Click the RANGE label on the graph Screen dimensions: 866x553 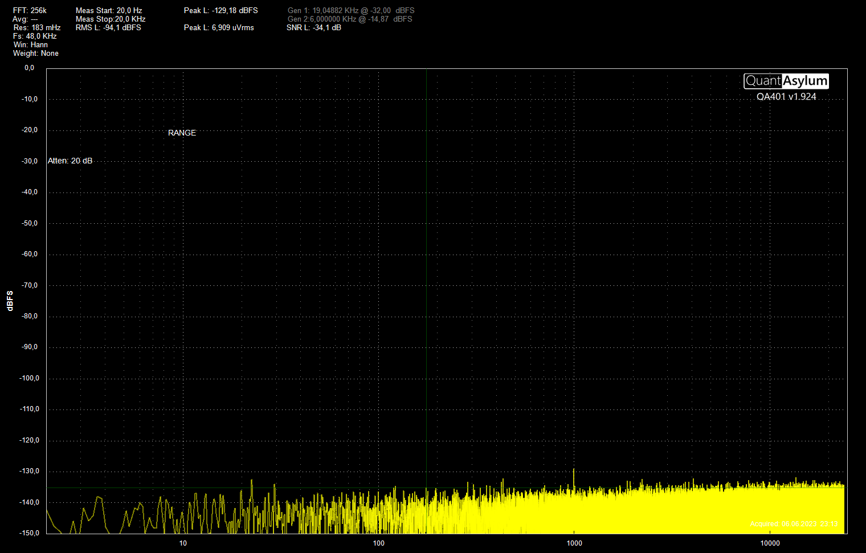point(182,133)
